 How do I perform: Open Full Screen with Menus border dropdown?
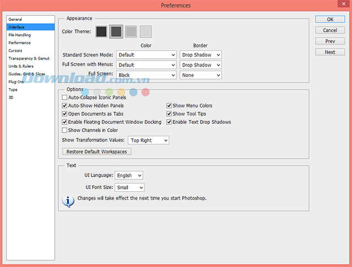tap(201, 65)
